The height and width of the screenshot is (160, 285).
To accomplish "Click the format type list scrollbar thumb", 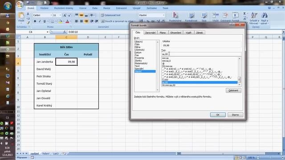I will [x=240, y=79].
